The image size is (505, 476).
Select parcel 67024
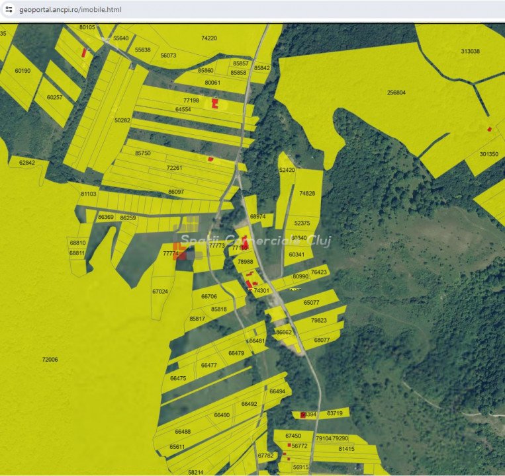[160, 291]
